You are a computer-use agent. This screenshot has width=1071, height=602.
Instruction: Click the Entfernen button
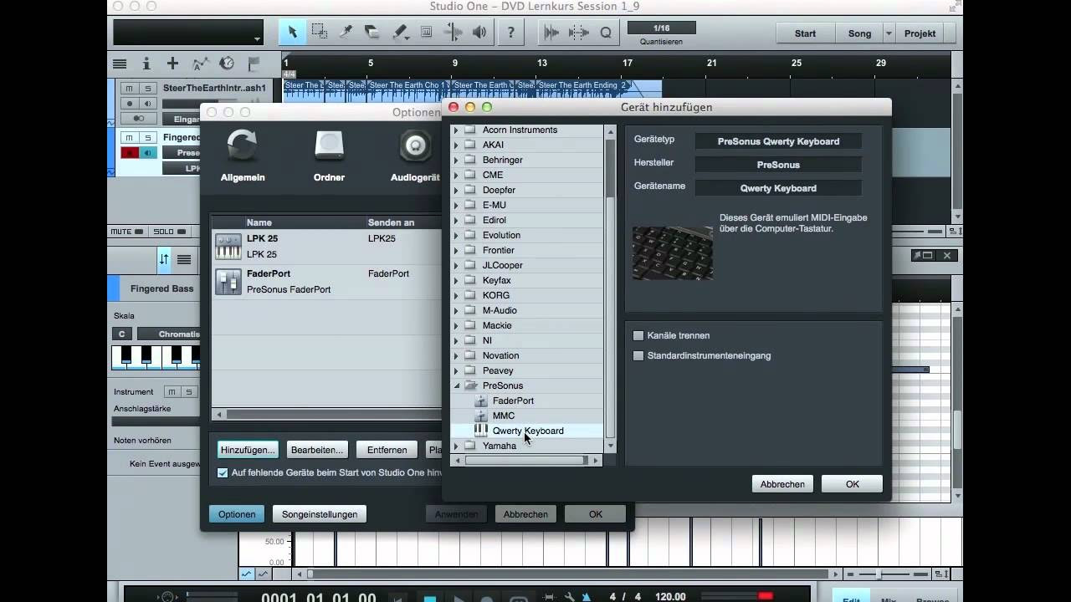pyautogui.click(x=387, y=450)
